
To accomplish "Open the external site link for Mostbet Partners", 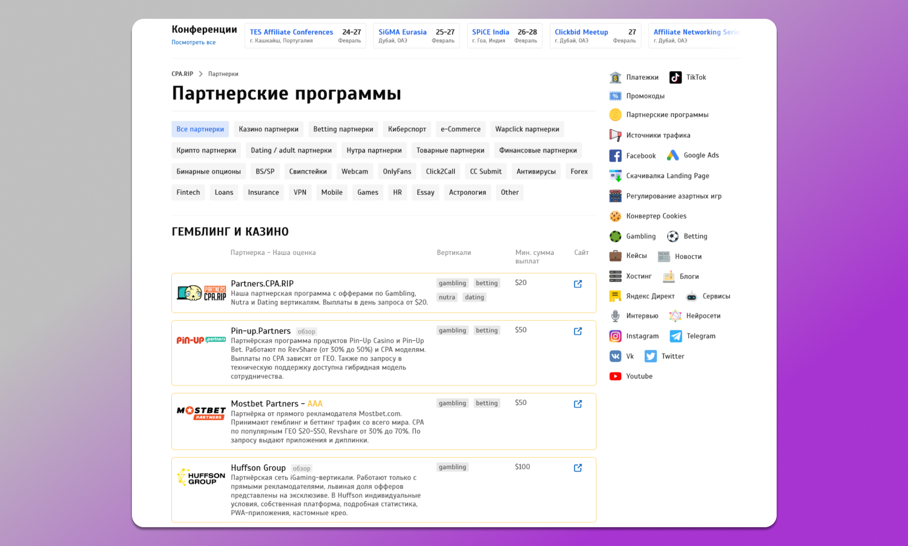I will point(577,404).
